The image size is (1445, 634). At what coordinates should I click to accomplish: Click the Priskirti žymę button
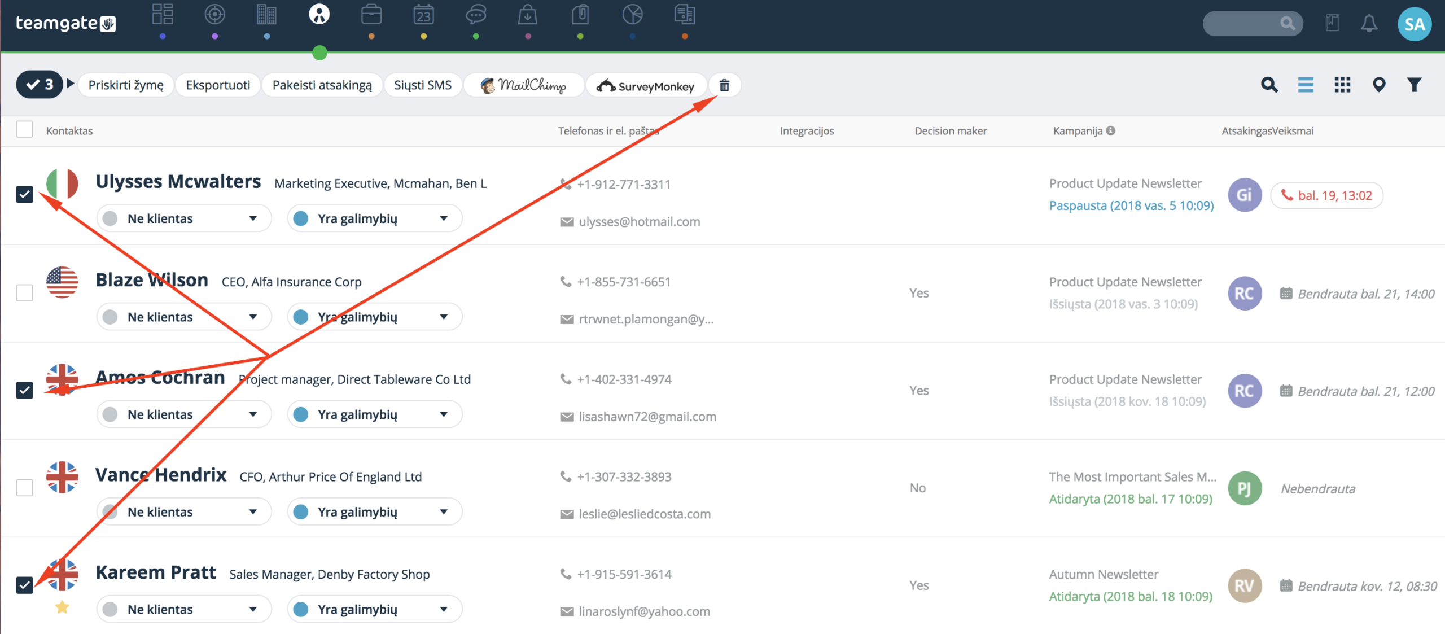coord(126,85)
